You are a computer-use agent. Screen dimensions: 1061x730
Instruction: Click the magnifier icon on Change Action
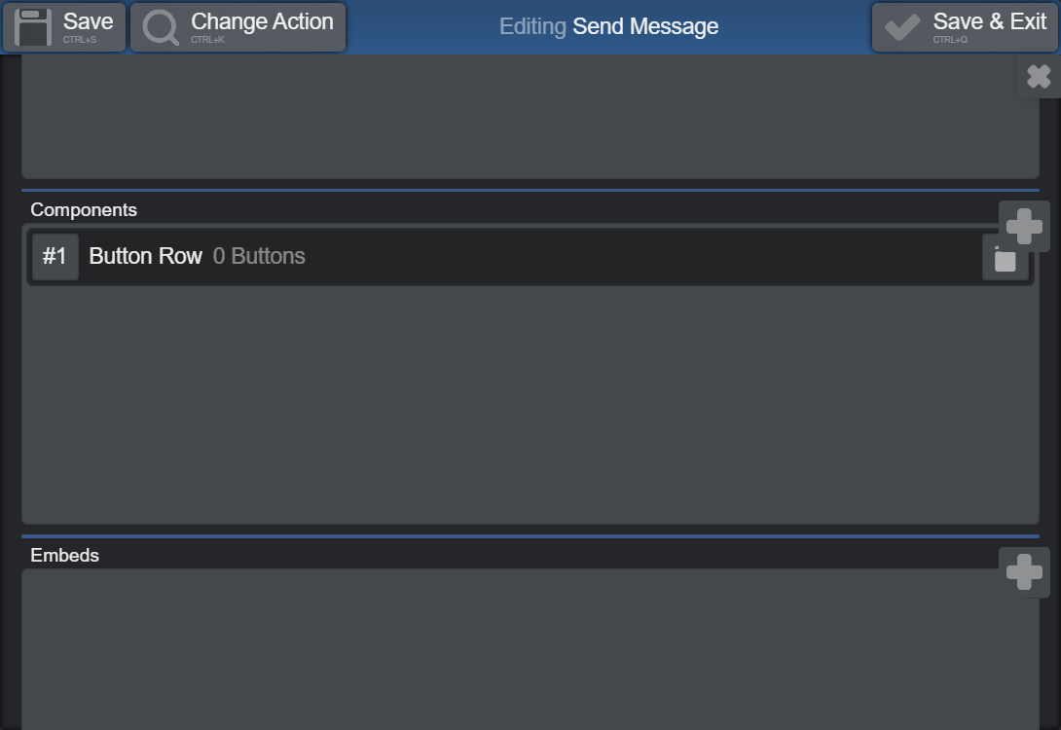tap(161, 27)
